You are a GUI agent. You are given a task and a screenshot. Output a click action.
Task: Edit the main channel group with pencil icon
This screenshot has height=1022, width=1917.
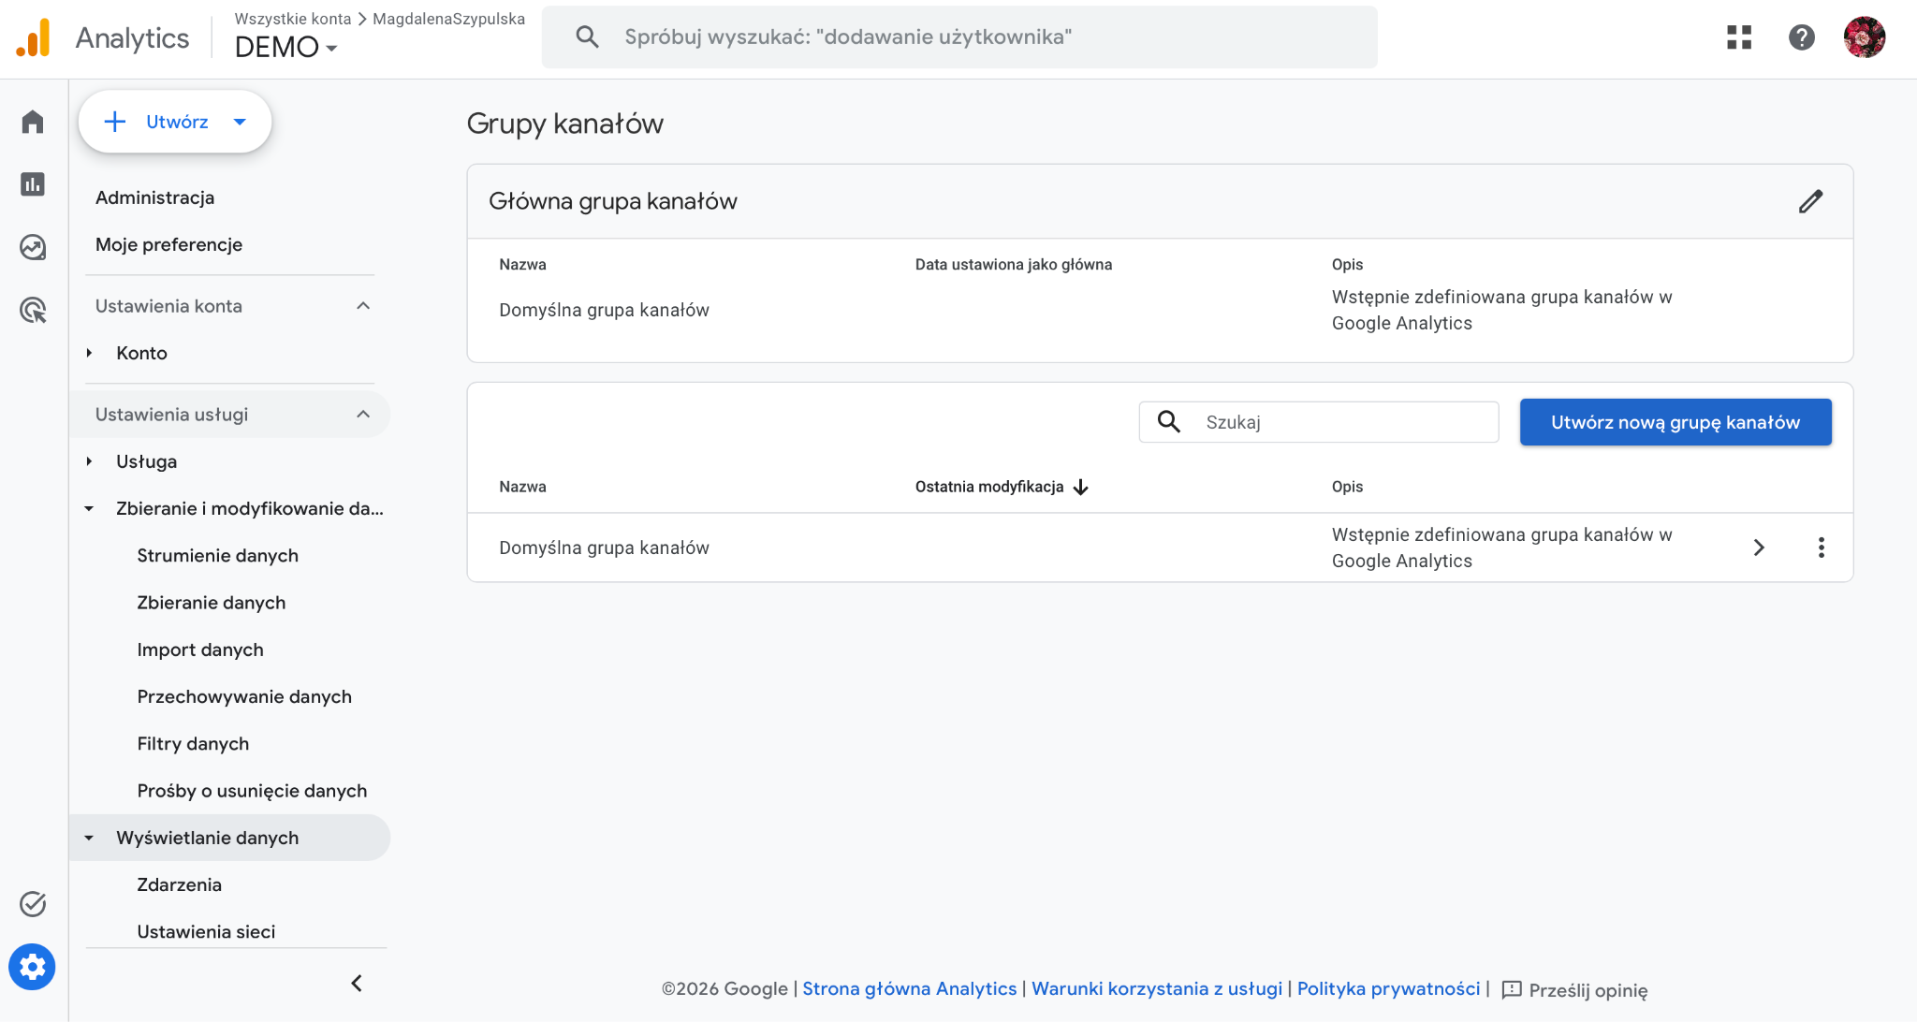(x=1810, y=201)
